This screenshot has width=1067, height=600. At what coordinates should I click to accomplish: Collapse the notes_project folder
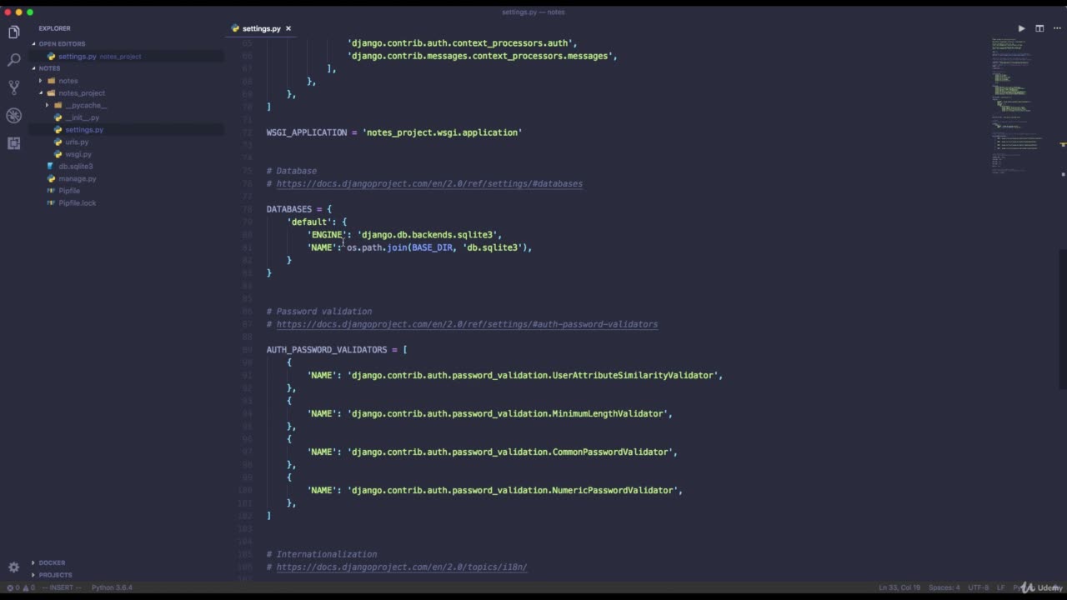pos(41,92)
